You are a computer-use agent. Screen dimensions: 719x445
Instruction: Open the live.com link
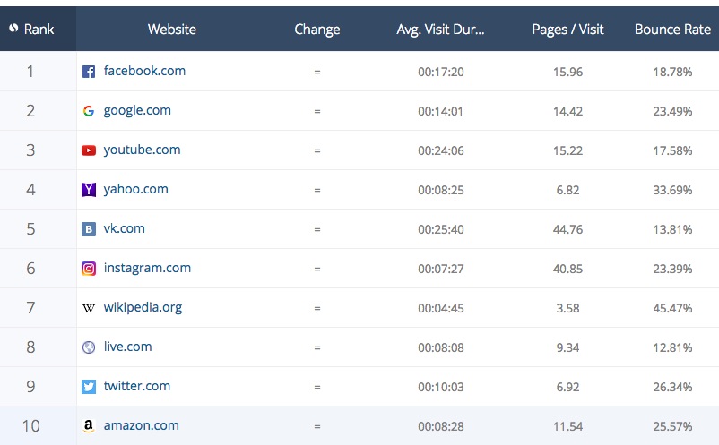(127, 347)
